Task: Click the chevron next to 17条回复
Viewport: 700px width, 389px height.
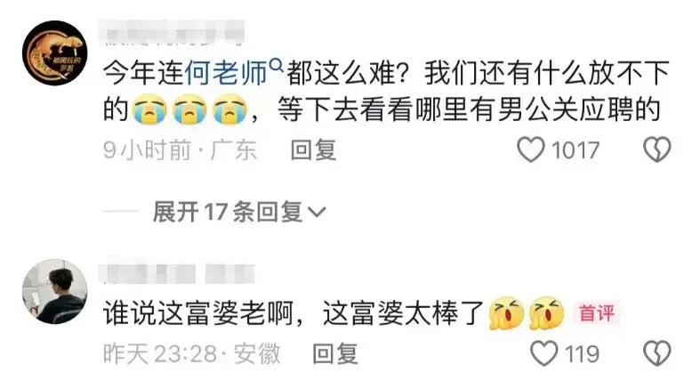Action: coord(317,212)
